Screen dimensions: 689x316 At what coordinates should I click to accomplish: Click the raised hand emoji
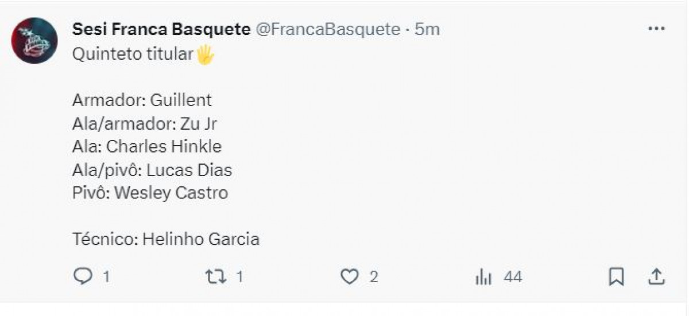click(x=205, y=55)
